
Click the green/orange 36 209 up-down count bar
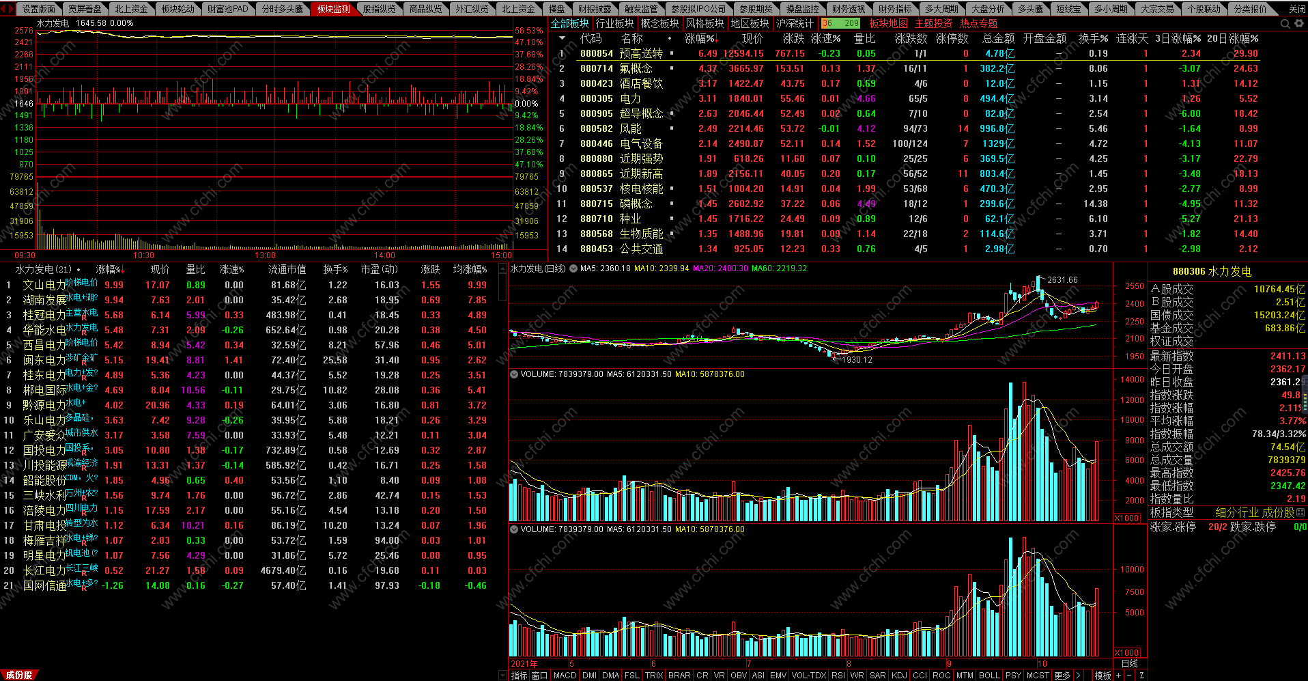(x=841, y=23)
